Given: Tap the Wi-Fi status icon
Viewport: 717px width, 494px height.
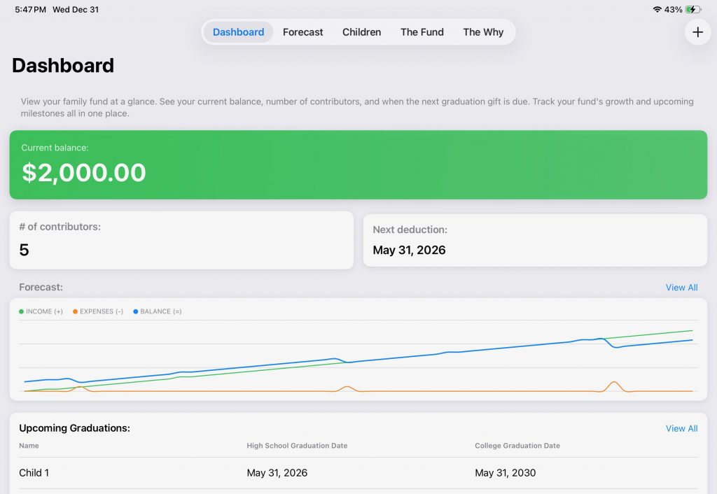Looking at the screenshot, I should click(x=657, y=10).
